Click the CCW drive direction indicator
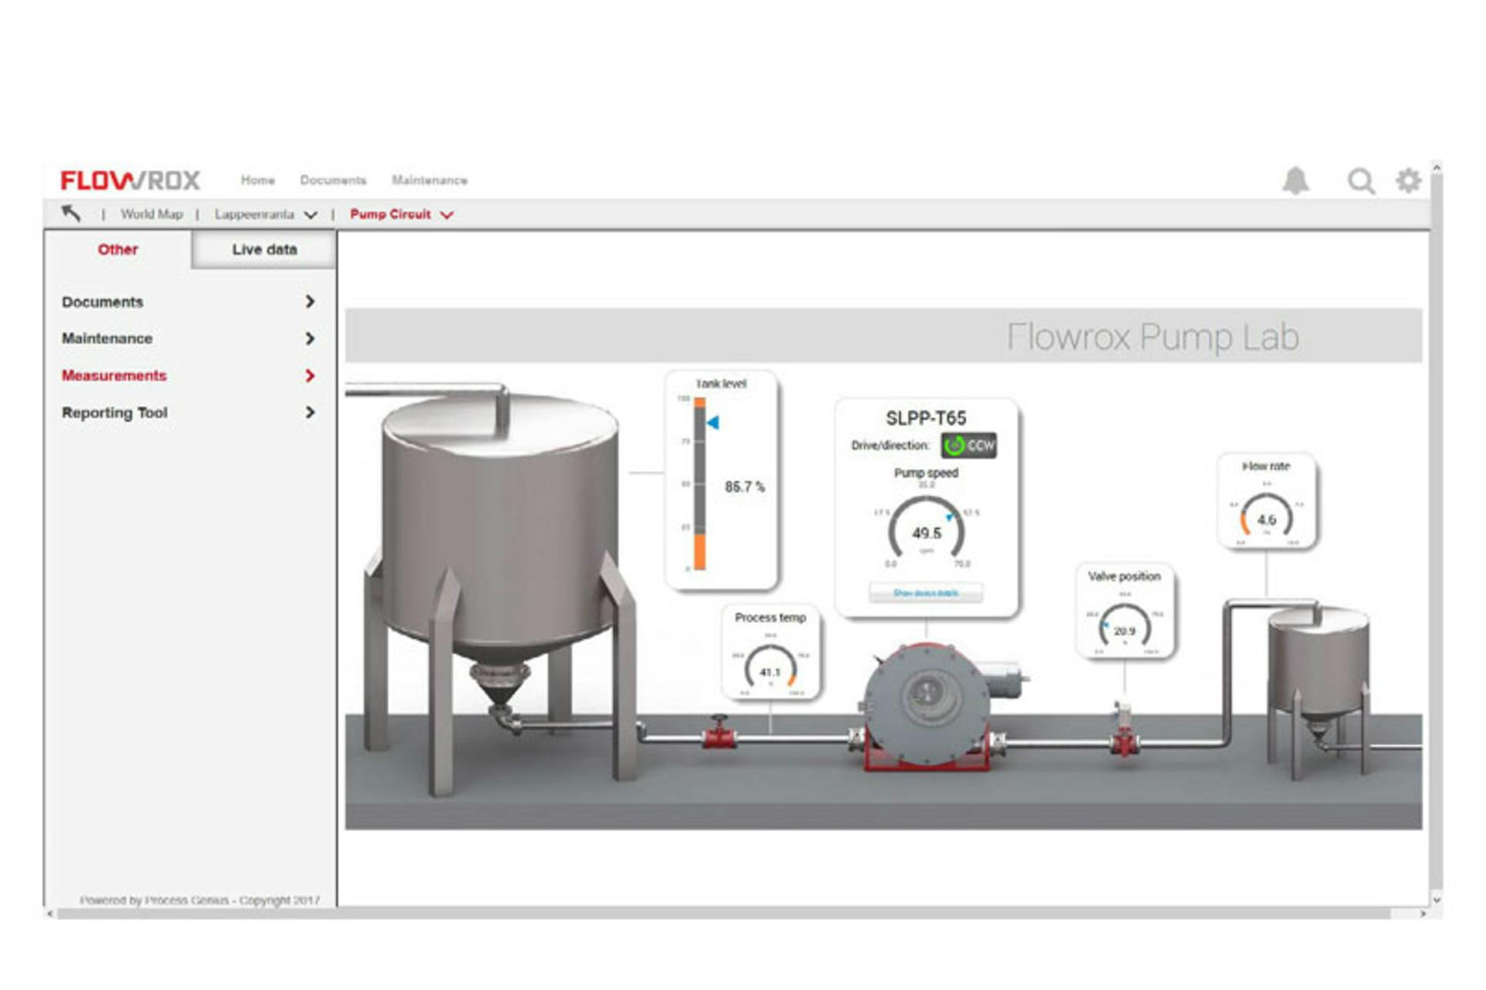The image size is (1486, 990). (969, 445)
